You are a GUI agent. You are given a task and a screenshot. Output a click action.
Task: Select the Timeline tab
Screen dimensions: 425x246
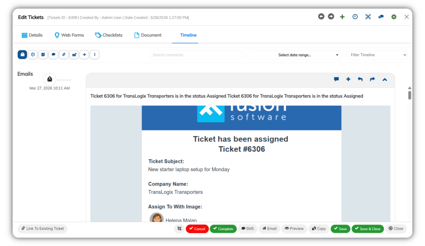click(188, 35)
